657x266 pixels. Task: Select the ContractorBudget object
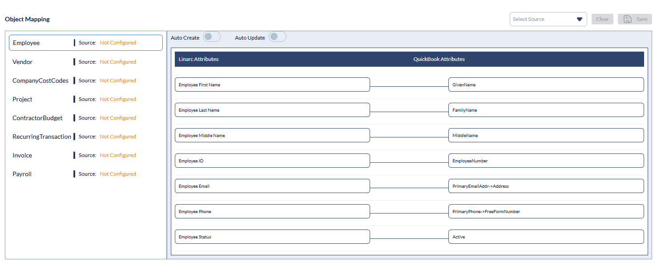pyautogui.click(x=38, y=118)
